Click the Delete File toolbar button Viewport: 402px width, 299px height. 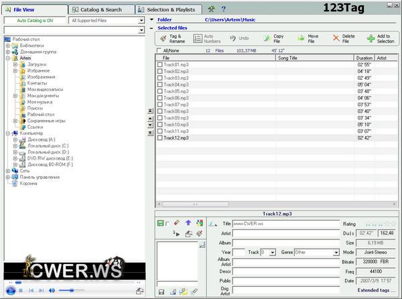tap(344, 38)
